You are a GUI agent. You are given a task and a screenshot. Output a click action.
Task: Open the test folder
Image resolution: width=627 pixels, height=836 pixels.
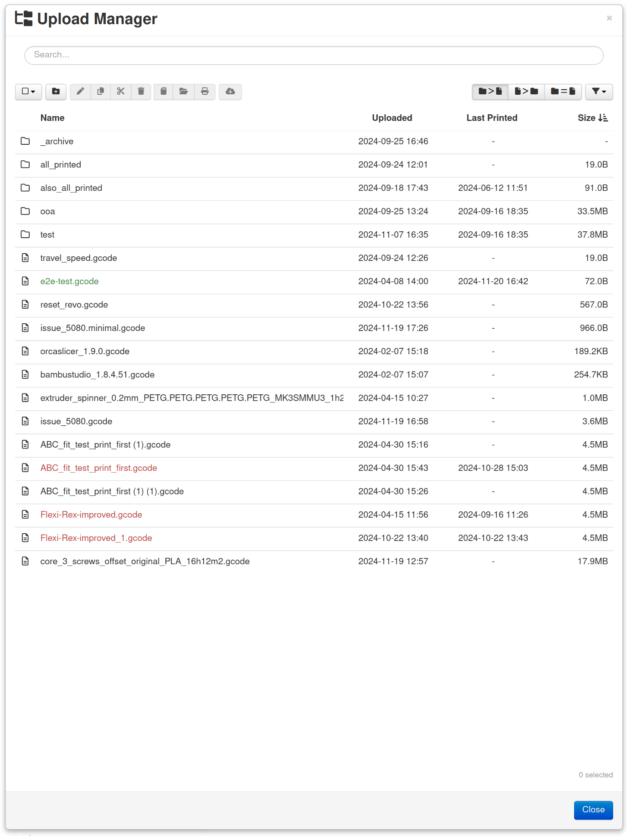tap(47, 234)
